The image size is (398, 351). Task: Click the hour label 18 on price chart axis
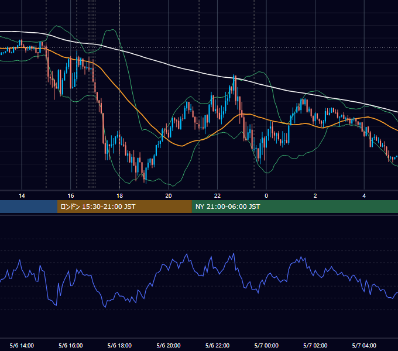(x=119, y=196)
